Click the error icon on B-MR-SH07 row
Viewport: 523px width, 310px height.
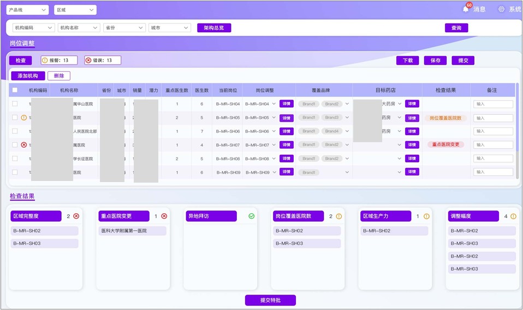tap(23, 145)
